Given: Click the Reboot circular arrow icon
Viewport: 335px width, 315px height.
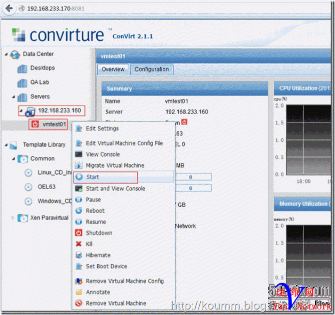Looking at the screenshot, I should (79, 210).
